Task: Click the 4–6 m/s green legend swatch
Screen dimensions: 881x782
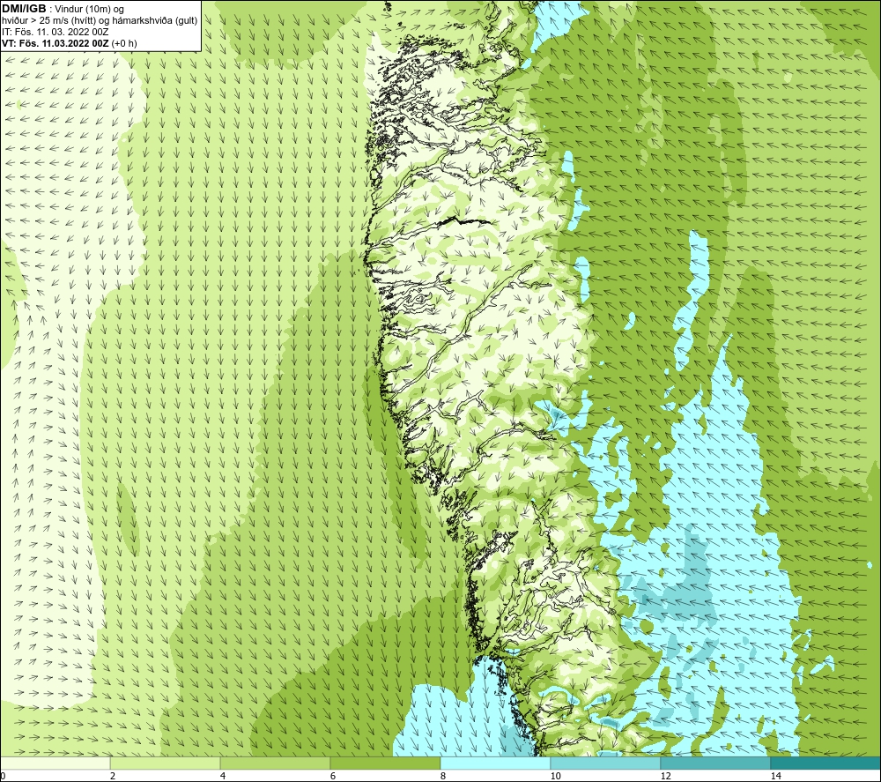Action: (275, 763)
